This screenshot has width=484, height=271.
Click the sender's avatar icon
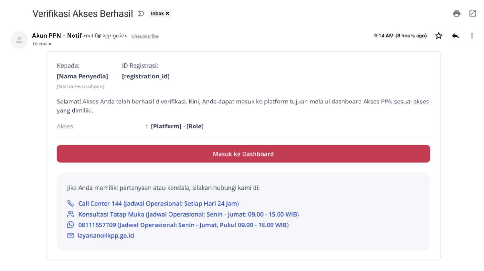(19, 40)
